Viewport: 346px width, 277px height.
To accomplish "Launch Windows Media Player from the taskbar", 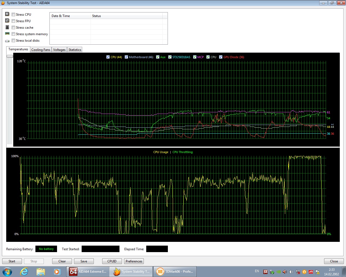I will [57, 271].
